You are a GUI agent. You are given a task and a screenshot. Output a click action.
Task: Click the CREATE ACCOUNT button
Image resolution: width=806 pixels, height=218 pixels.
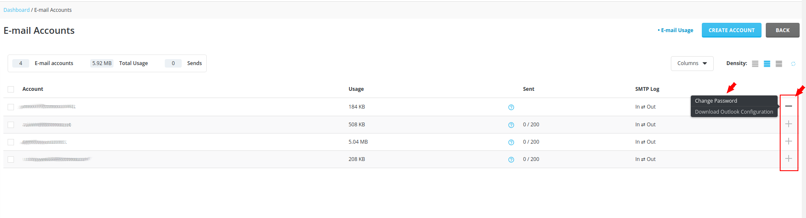pyautogui.click(x=731, y=30)
